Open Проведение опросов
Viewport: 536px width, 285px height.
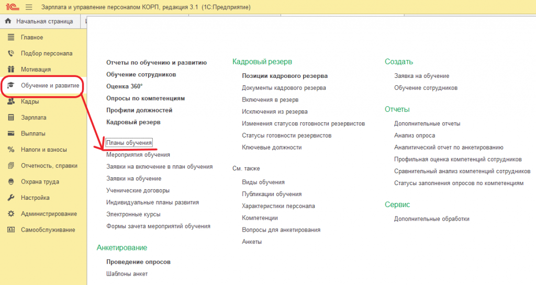[x=138, y=262]
